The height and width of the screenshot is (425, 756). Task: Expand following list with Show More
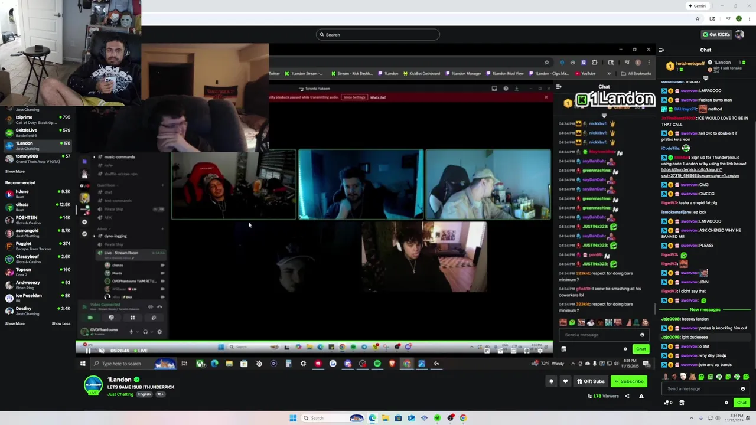(x=15, y=171)
